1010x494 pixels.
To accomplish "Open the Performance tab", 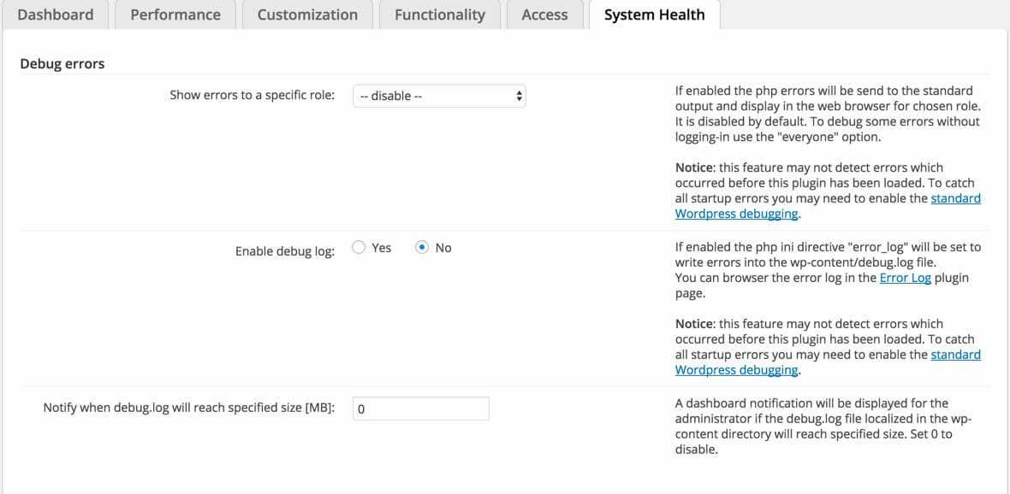I will (175, 15).
